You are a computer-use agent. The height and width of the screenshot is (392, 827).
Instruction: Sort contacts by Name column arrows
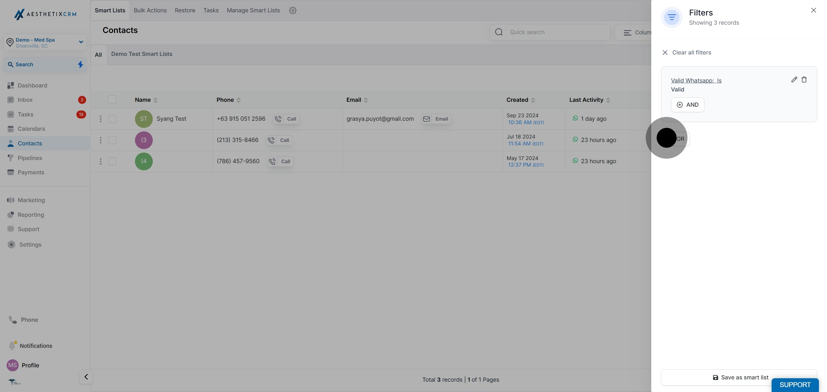pyautogui.click(x=155, y=100)
